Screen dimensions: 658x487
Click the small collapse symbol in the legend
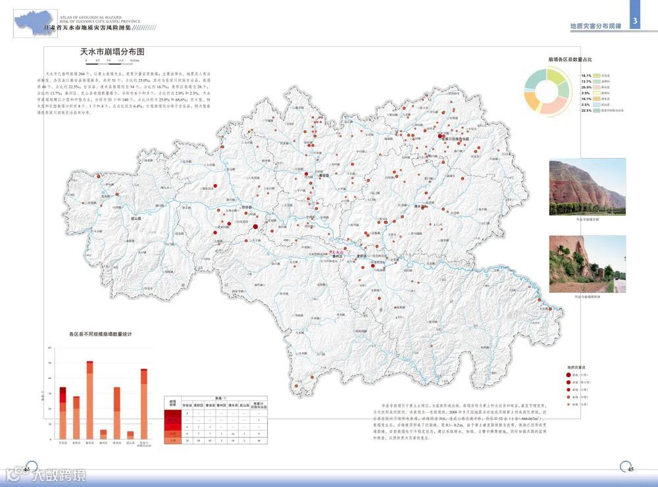click(569, 404)
